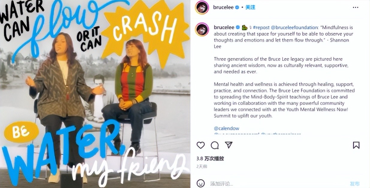The width and height of the screenshot is (370, 188).
Task: Open the three-dot more options menu
Action: [356, 8]
